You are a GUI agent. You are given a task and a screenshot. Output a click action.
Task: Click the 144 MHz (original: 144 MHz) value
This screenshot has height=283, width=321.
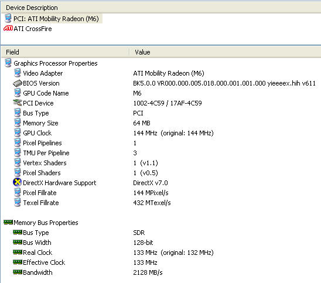point(173,133)
